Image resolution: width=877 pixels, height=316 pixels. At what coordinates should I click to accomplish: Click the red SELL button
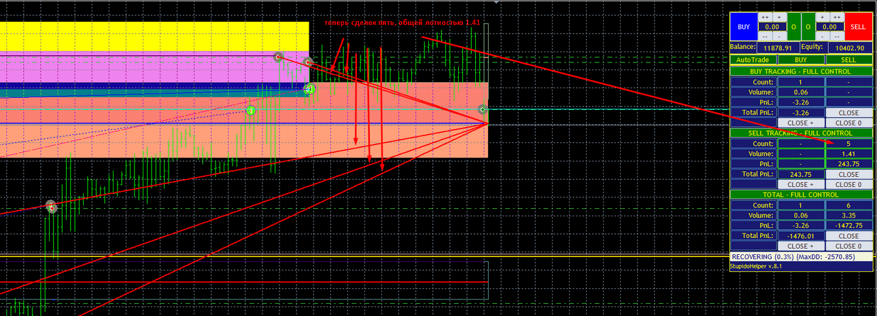click(859, 26)
